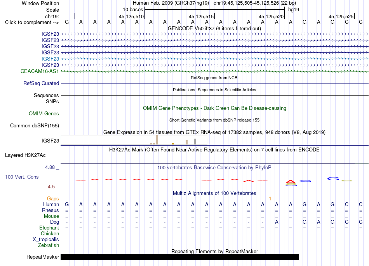This screenshot has height=266, width=369.
Task: Click the 45,125,510 ruler position
Action: [131, 16]
